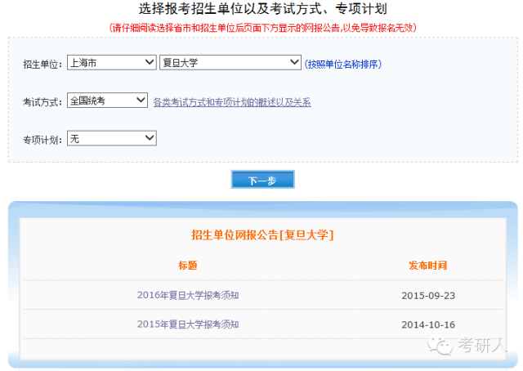The height and width of the screenshot is (371, 523).
Task: Open the 全国统考 exam type dropdown
Action: click(x=107, y=100)
